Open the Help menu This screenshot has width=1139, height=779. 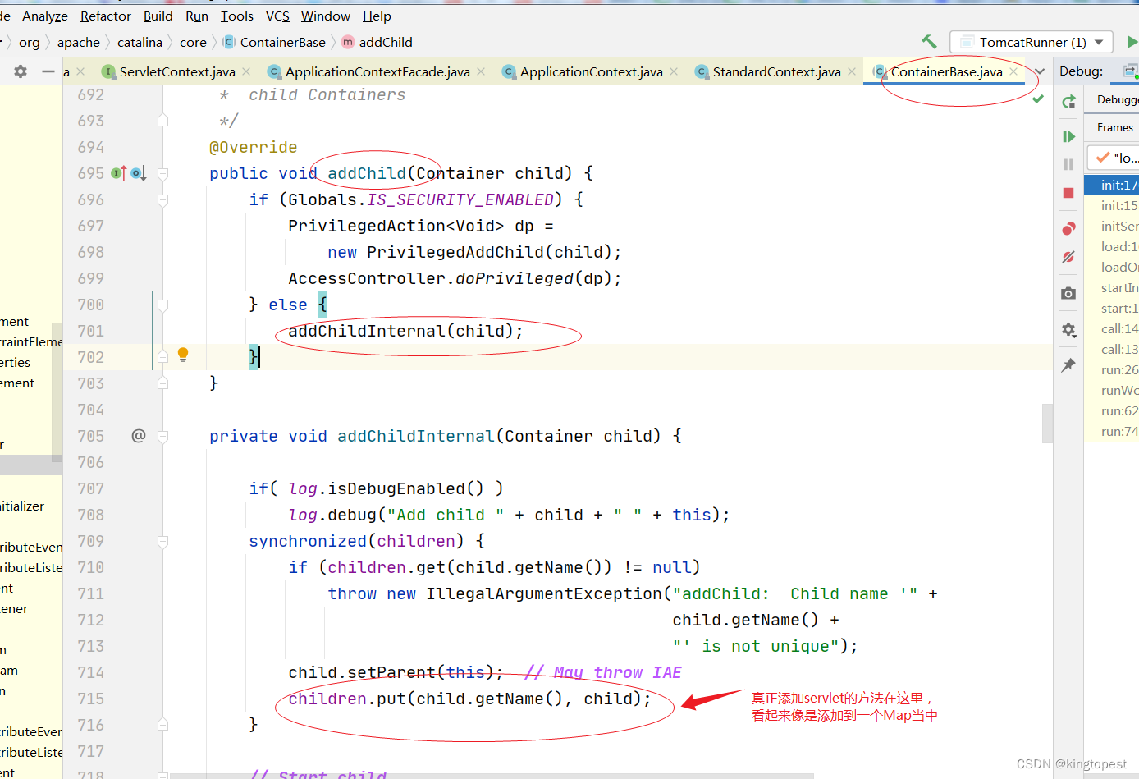(x=377, y=16)
